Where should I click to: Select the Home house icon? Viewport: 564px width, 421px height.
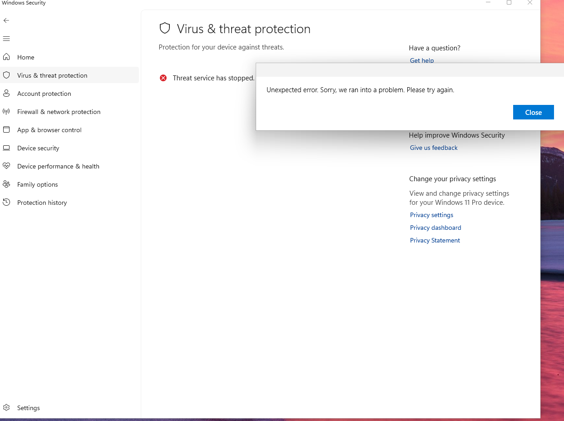pyautogui.click(x=6, y=57)
